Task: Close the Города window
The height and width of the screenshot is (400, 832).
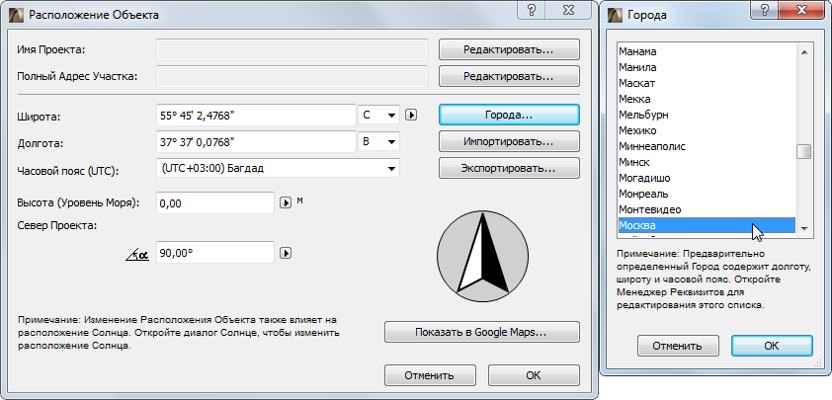Action: [x=800, y=11]
